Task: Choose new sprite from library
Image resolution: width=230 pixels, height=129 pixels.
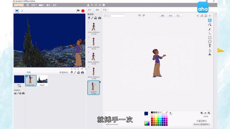Action: 72,72
